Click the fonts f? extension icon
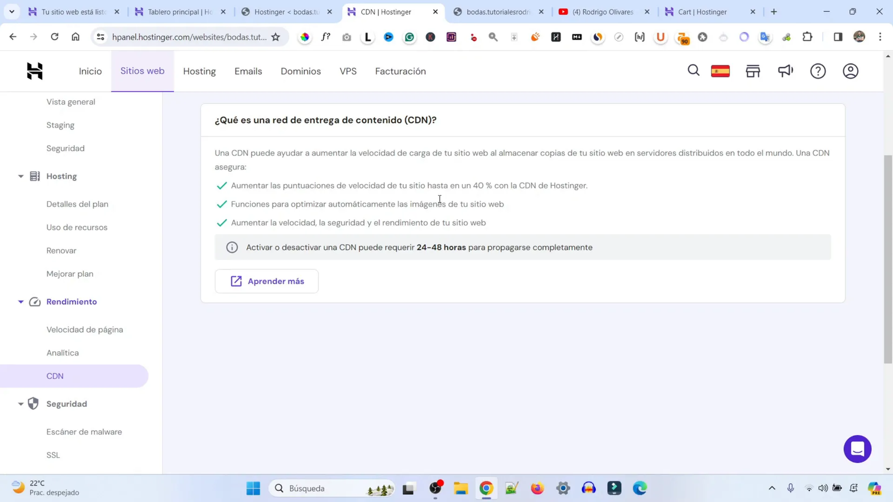893x502 pixels. (325, 37)
